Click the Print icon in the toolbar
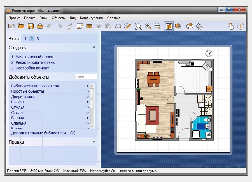Screen dimensions: 252x182 (x=40, y=26)
